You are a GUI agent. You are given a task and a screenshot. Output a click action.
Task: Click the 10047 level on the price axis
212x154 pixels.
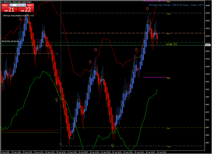point(208,5)
